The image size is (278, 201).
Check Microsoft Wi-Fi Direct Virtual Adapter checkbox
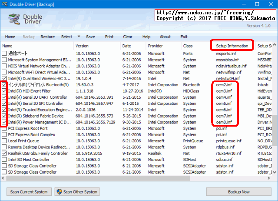4,72
